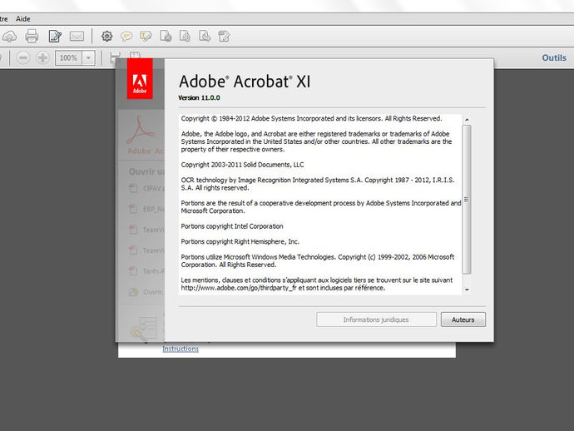Open recent file Tarifs in welcome panel
This screenshot has height=431, width=574.
pyautogui.click(x=146, y=271)
